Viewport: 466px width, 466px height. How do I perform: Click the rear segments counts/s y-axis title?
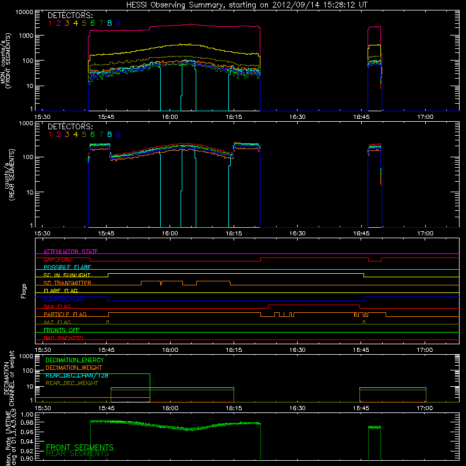pyautogui.click(x=9, y=175)
